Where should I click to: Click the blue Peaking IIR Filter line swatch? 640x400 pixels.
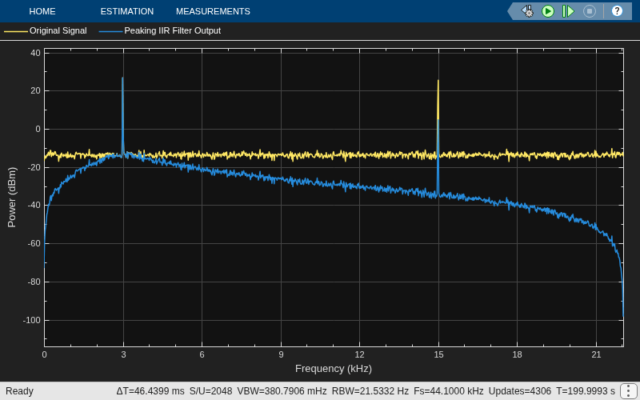110,31
